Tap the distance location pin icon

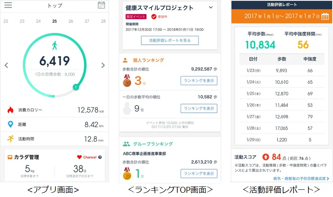tap(11, 124)
